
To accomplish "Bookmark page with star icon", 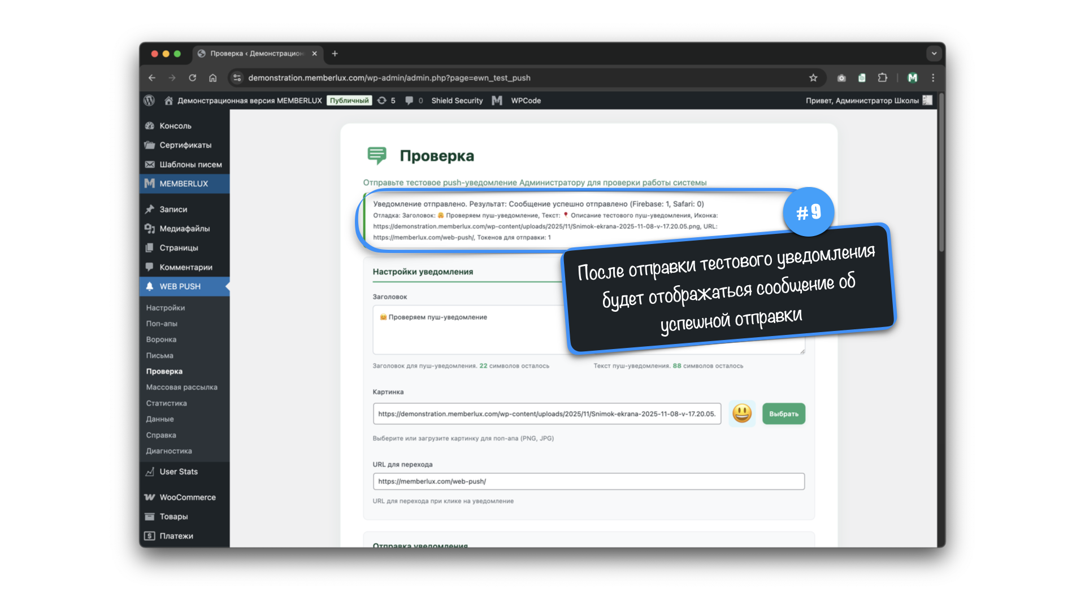I will [x=813, y=78].
